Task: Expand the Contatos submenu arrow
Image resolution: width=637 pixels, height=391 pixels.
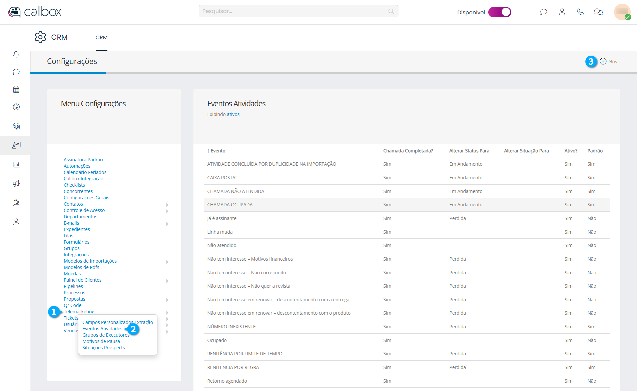Action: point(167,205)
